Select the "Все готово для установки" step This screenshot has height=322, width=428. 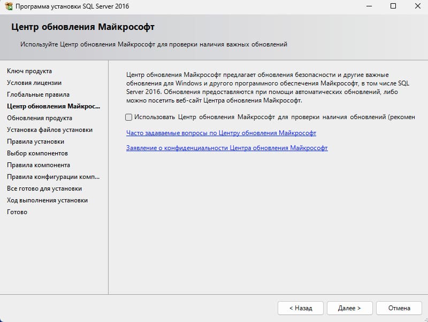44,189
